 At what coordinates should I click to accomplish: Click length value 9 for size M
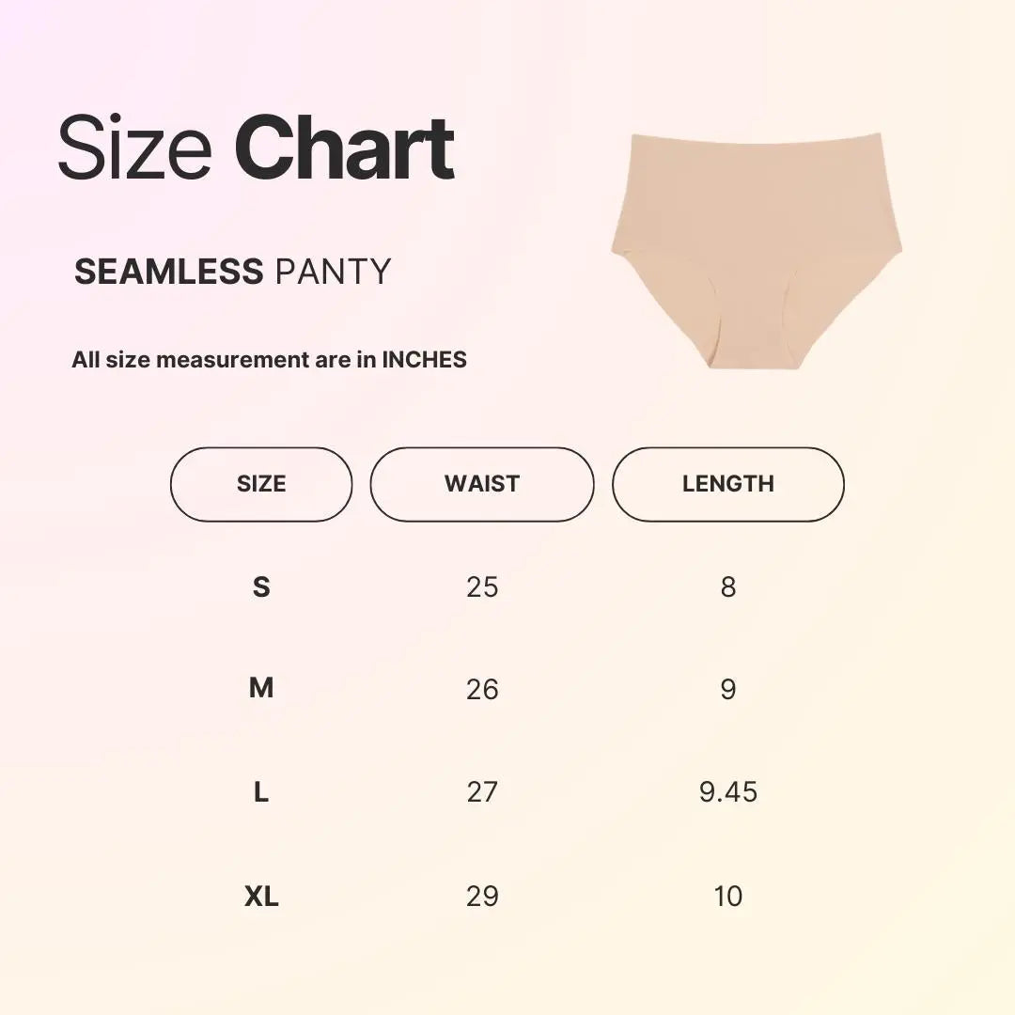point(728,690)
